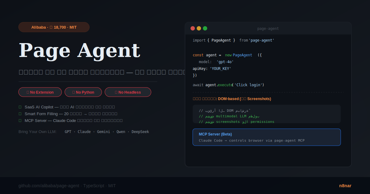This screenshot has height=194, width=370.
Task: Click the comment line mentioning multimodal LLM
Action: point(229,116)
